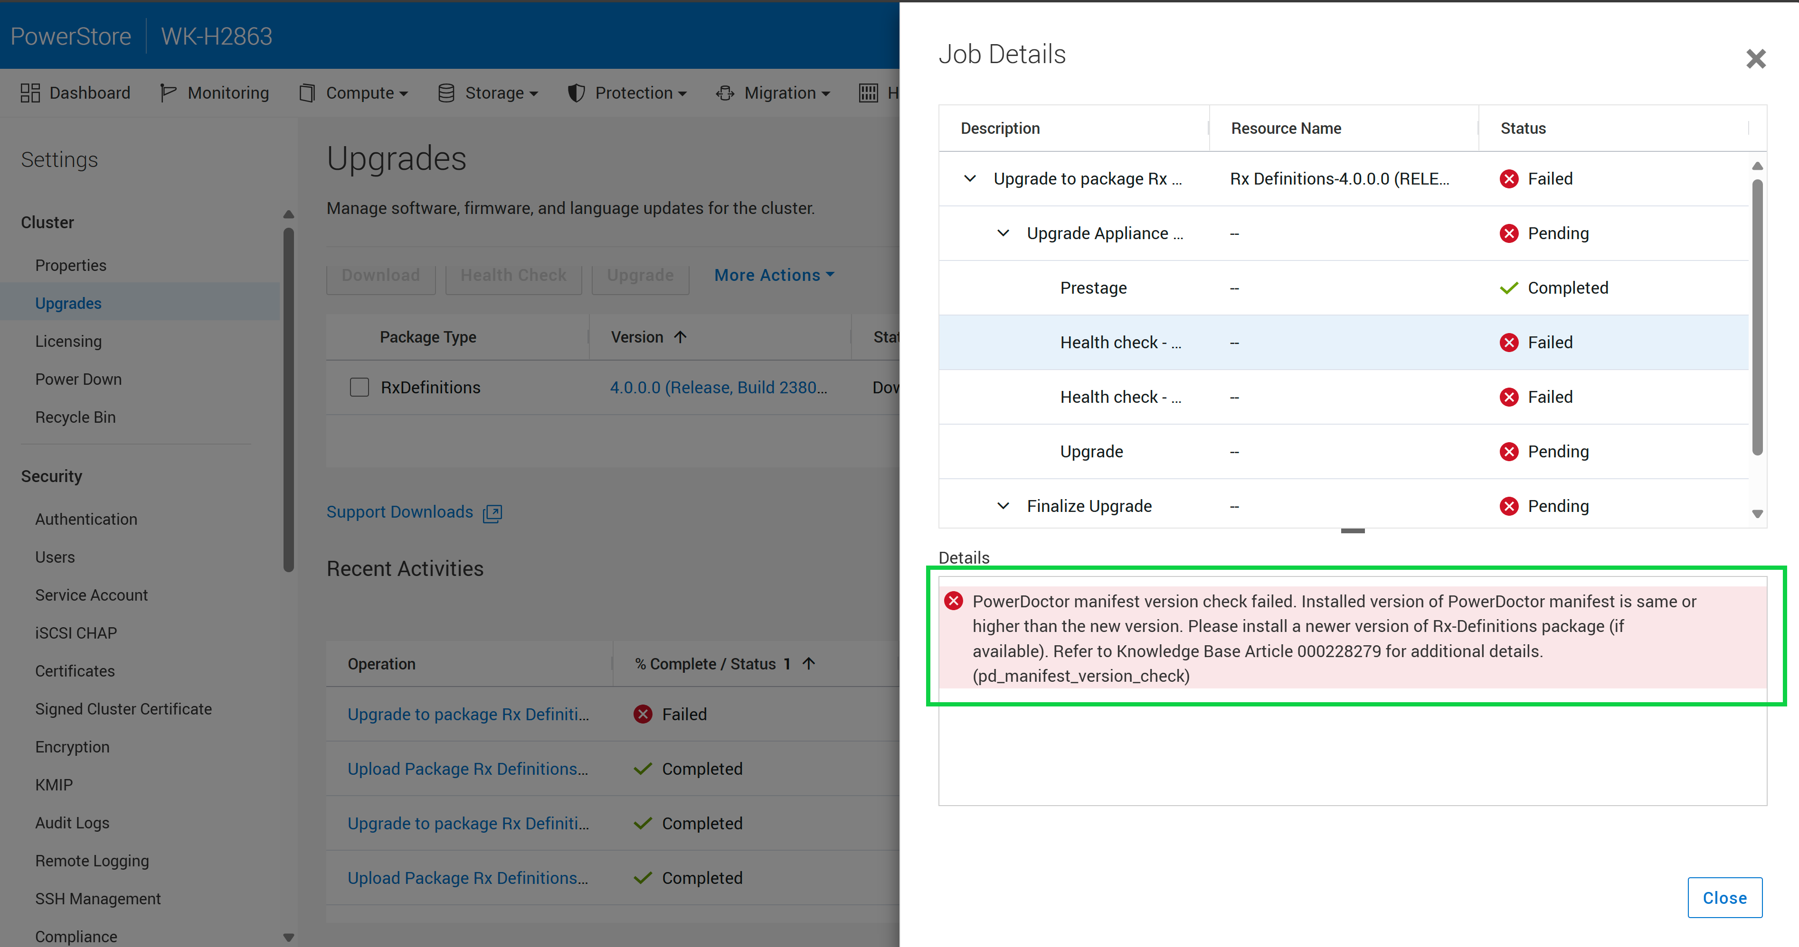Collapse the Finalize Upgrade chevron
1799x947 pixels.
[1004, 505]
